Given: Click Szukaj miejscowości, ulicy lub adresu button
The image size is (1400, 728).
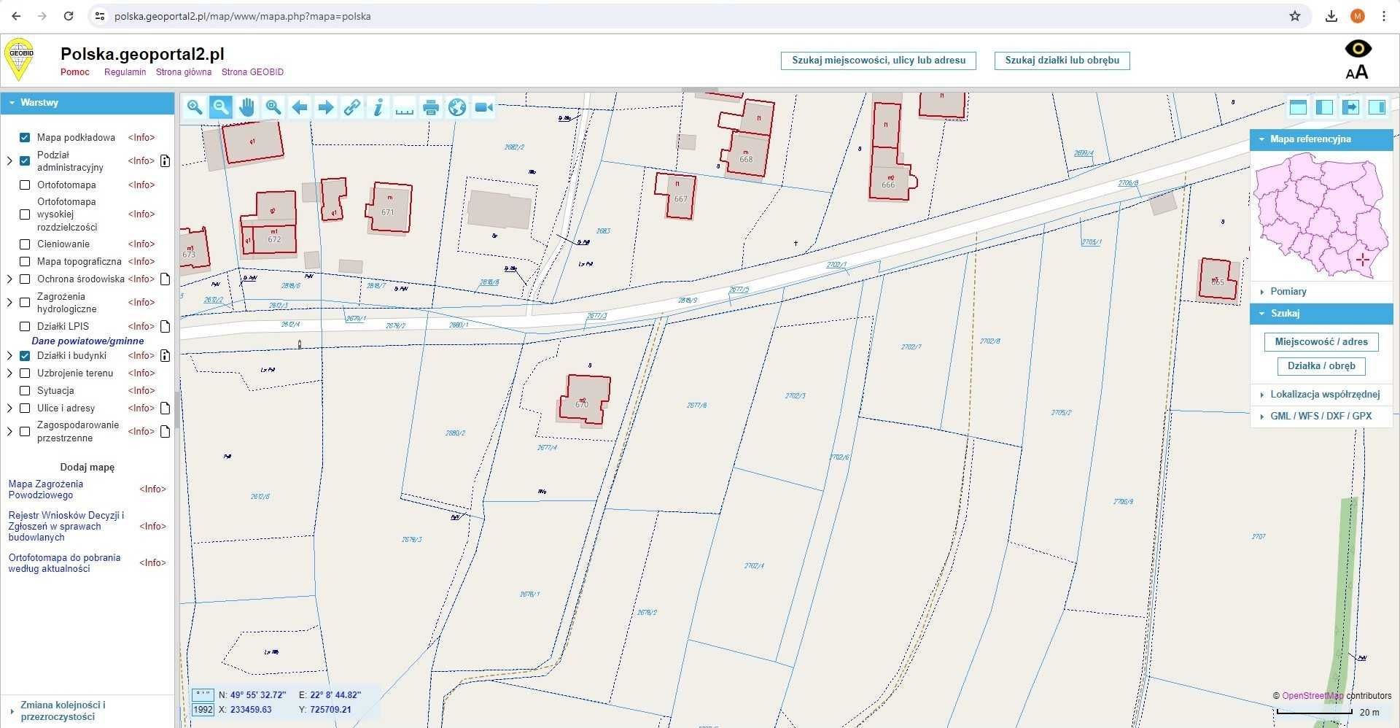Looking at the screenshot, I should pyautogui.click(x=878, y=61).
